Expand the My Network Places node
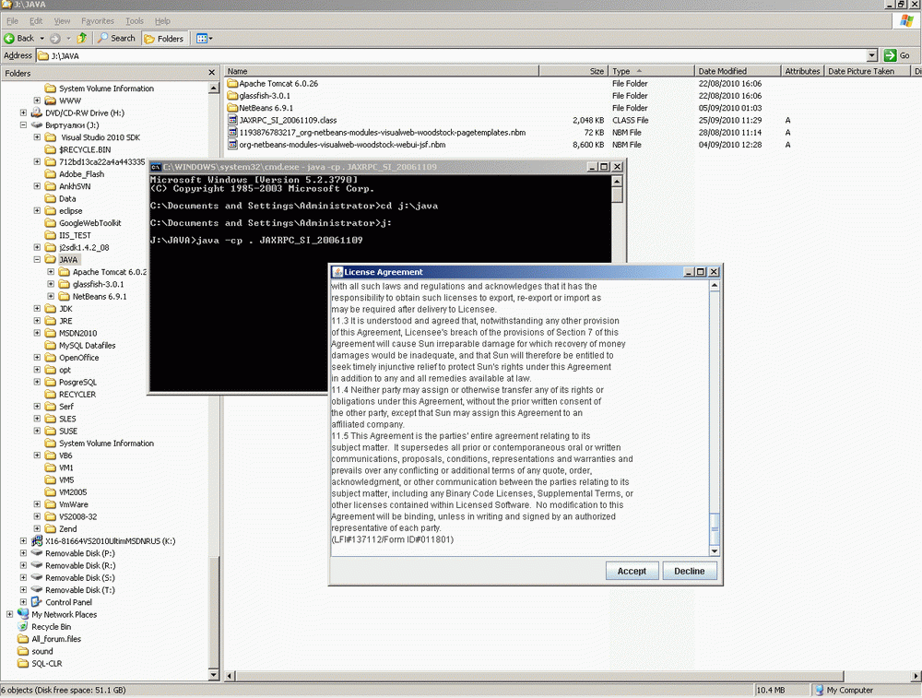 (10, 614)
